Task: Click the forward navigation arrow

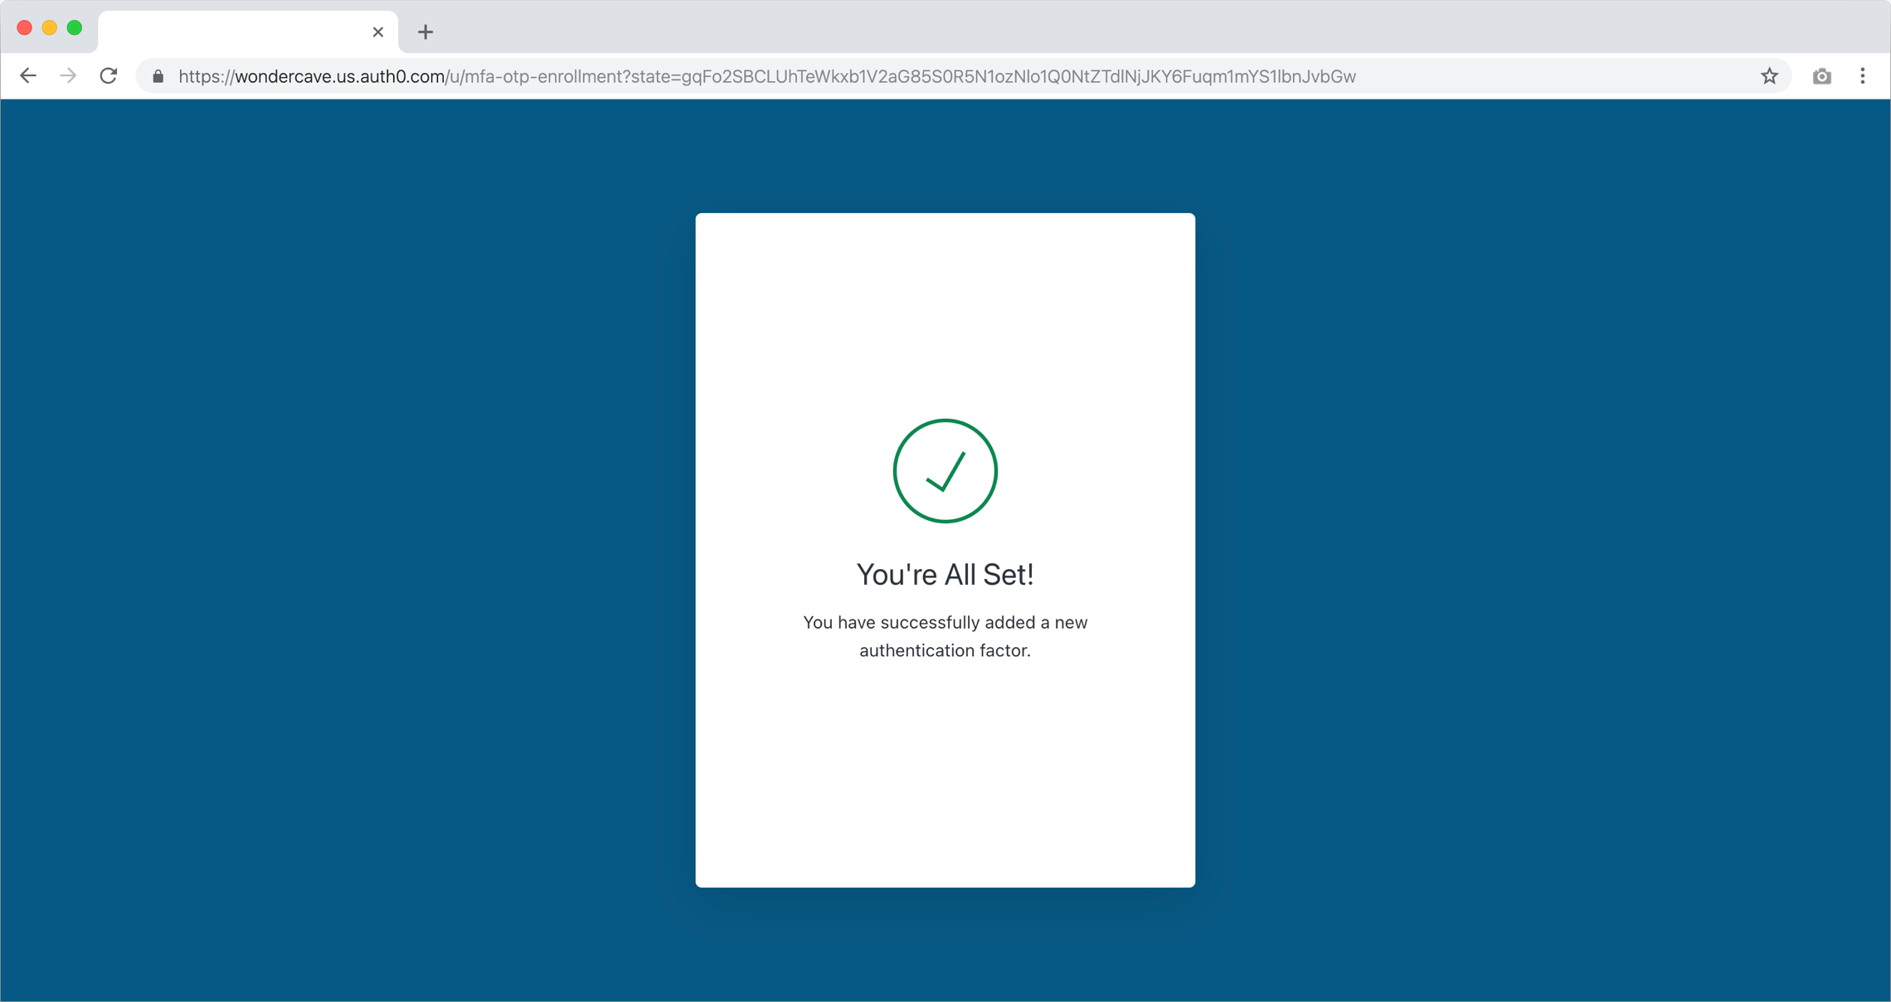Action: pos(69,76)
